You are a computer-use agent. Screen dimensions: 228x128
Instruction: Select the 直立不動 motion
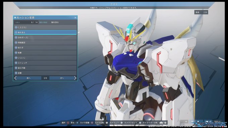(45, 68)
